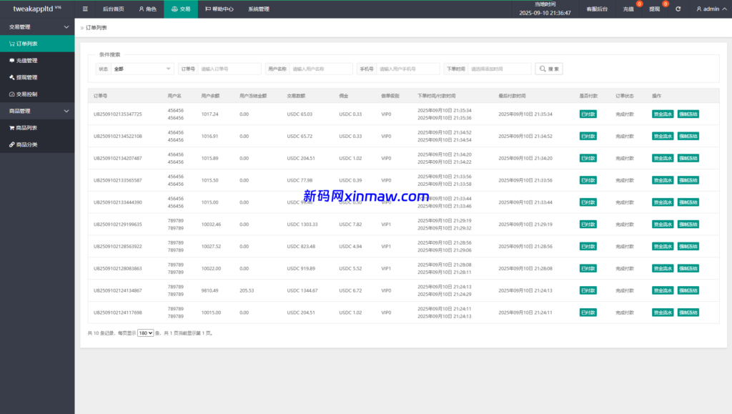Image resolution: width=732 pixels, height=414 pixels.
Task: Open 充值管理 via its card icon
Action: [13, 61]
